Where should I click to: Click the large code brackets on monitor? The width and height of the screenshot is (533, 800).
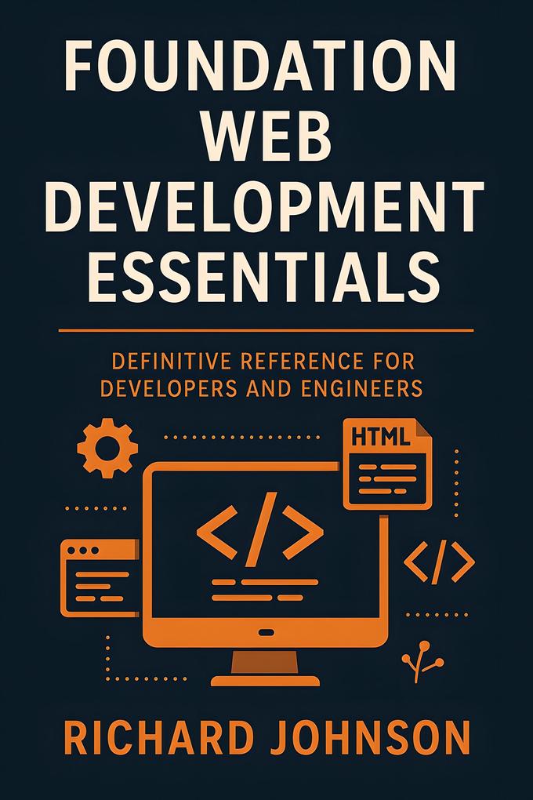click(260, 529)
